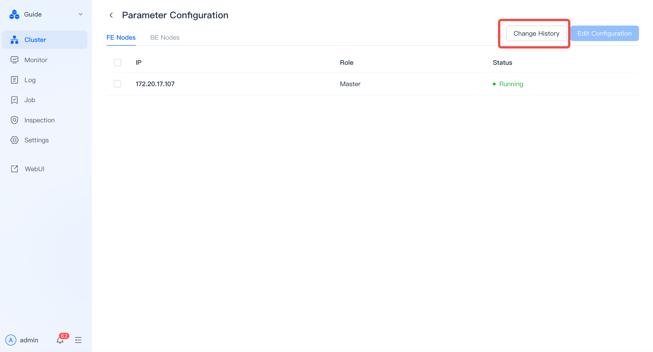Select the FE Nodes tab
The image size is (653, 352).
(x=121, y=37)
